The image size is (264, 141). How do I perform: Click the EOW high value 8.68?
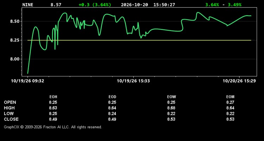tap(171, 108)
